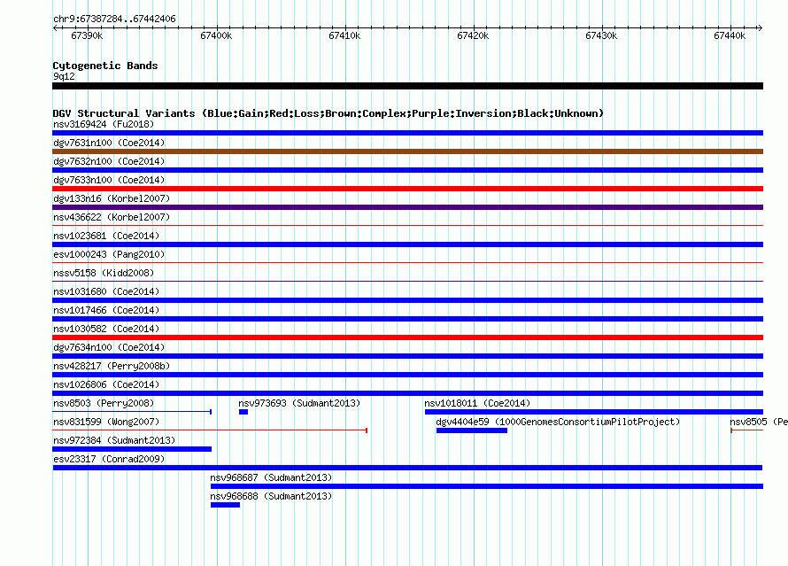
Task: Select the brown dgv7631n100 complex variant bar
Action: pyautogui.click(x=407, y=151)
